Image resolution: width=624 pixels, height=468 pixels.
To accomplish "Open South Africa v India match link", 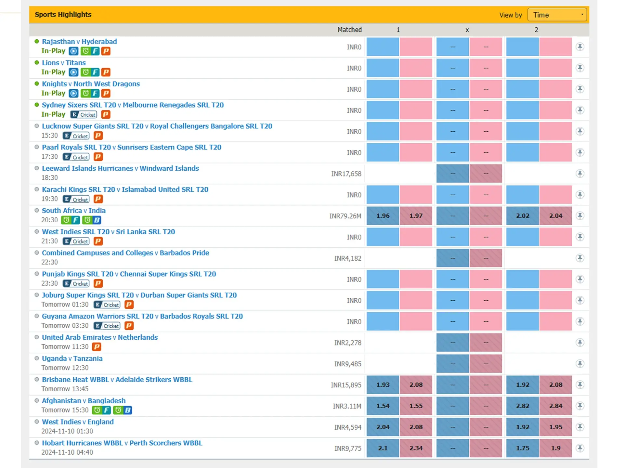I will pos(74,211).
